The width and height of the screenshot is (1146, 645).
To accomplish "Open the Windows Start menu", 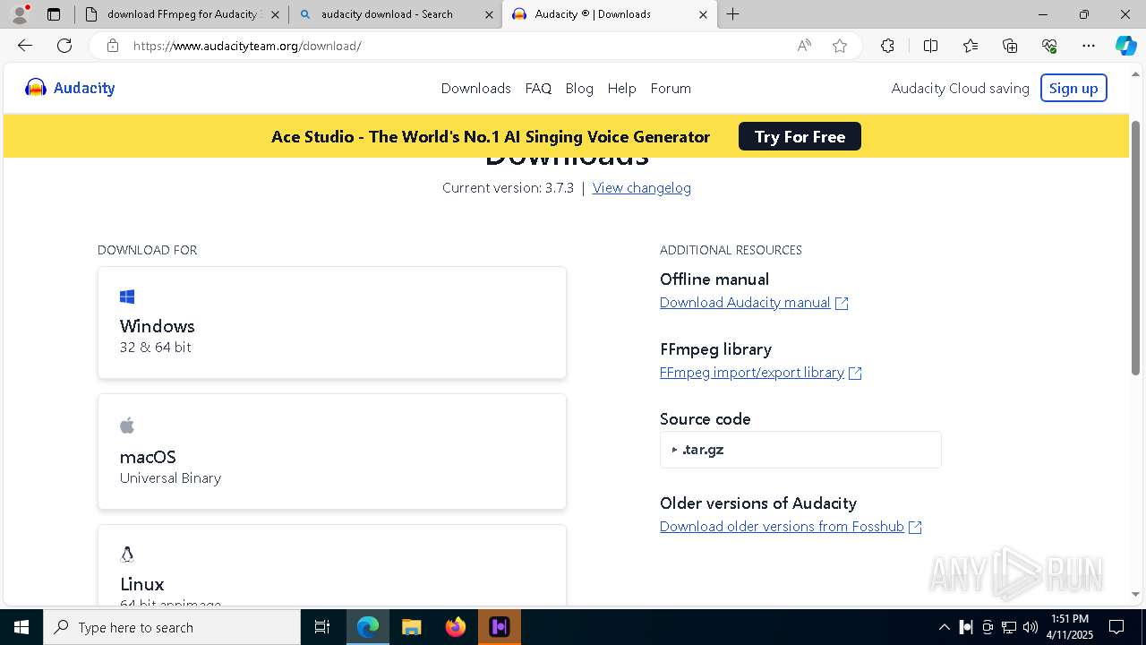I will coord(21,627).
